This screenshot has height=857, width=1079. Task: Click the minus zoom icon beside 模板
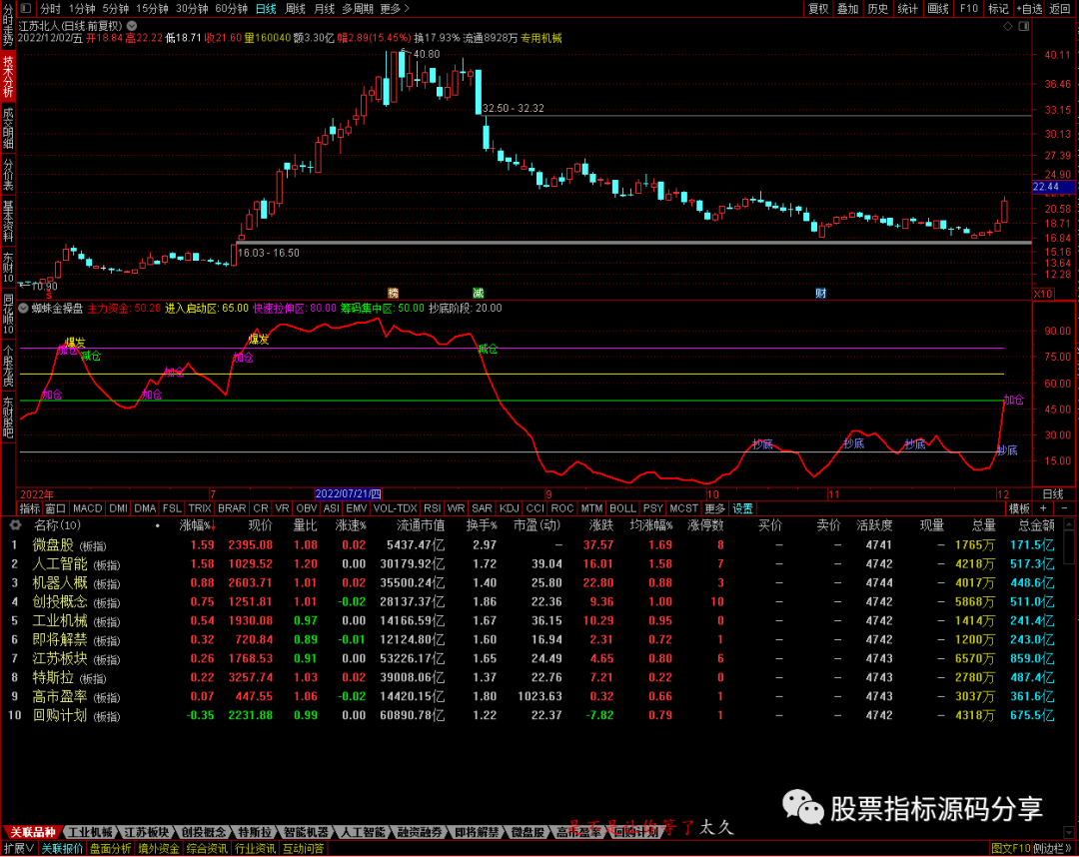click(x=1065, y=508)
